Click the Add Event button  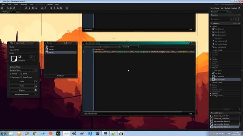click(61, 76)
